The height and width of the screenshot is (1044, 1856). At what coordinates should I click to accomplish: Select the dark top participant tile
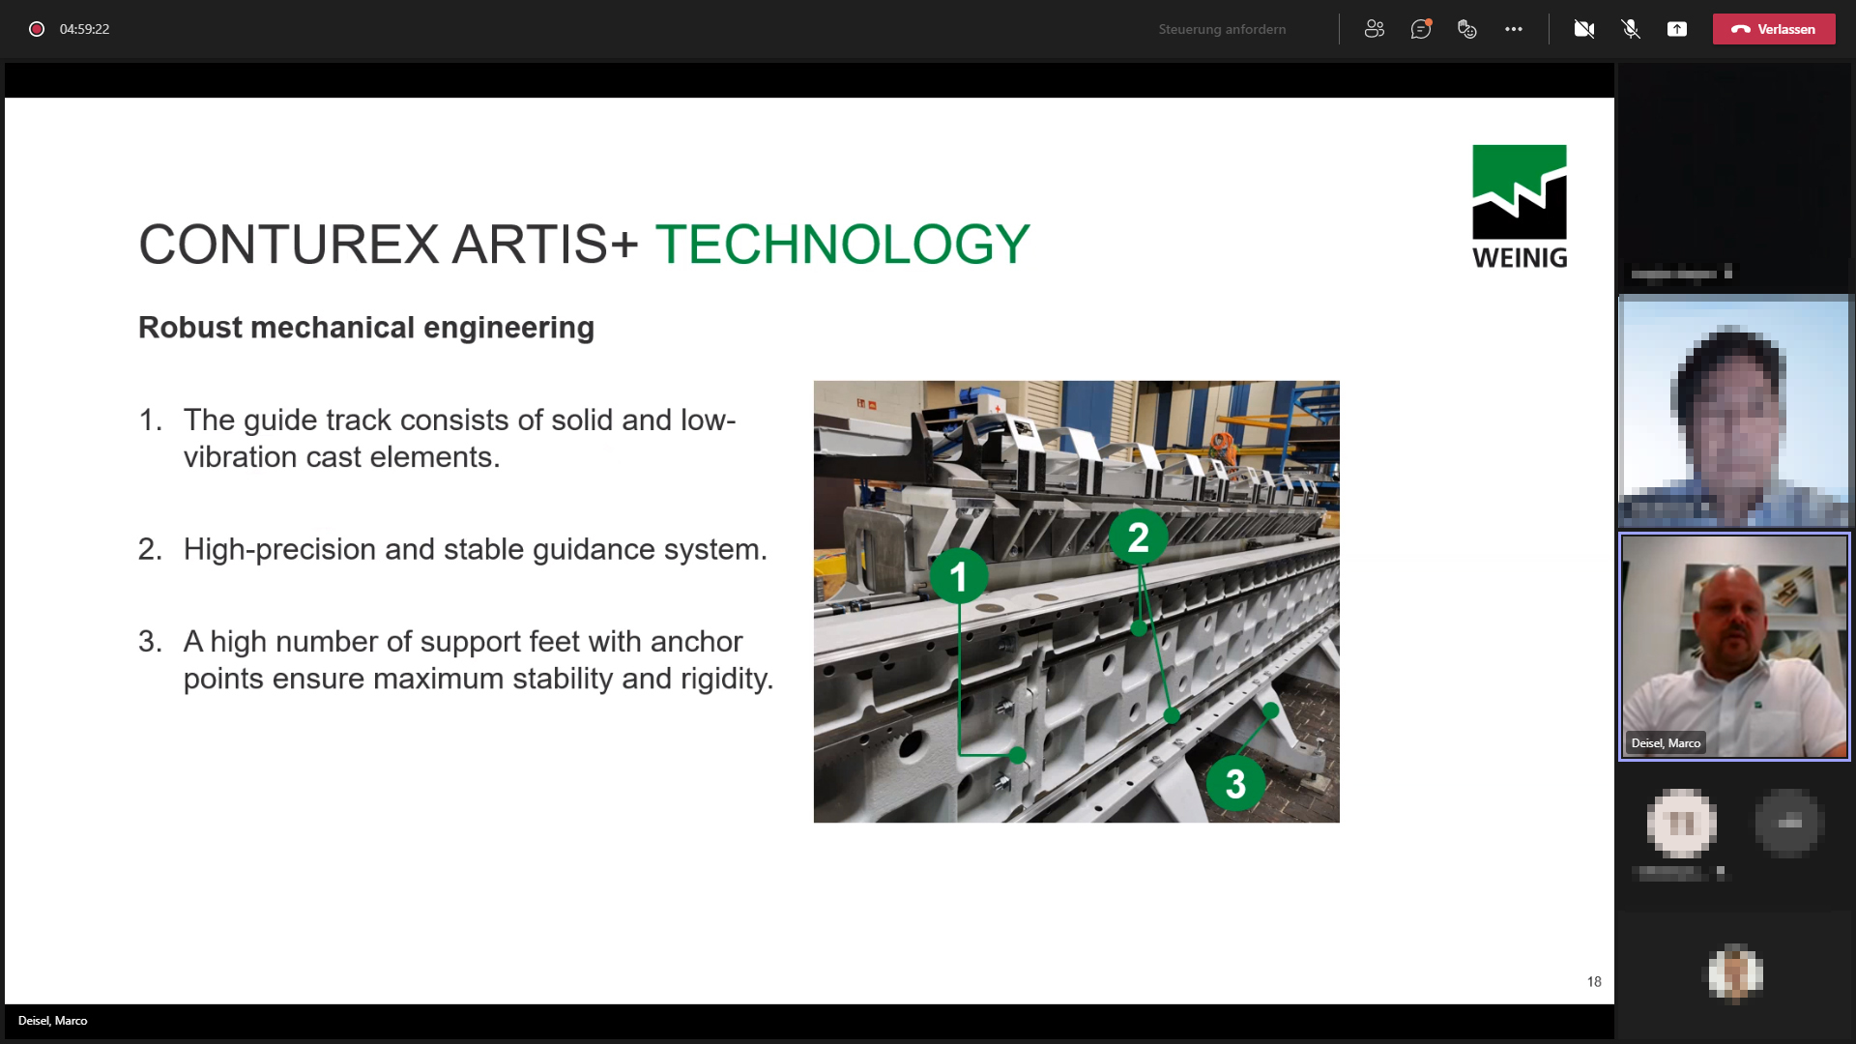pyautogui.click(x=1734, y=176)
